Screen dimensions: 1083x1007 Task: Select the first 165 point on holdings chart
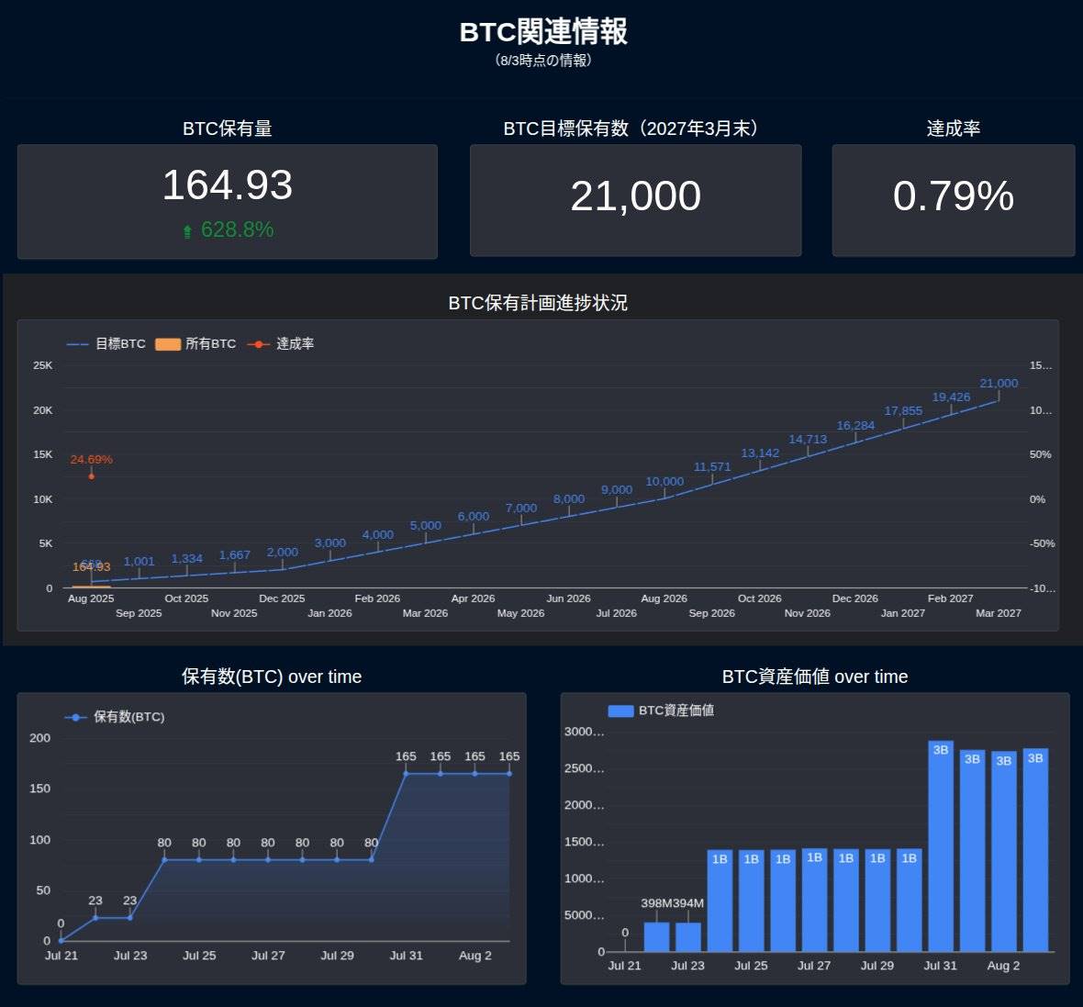[x=406, y=774]
